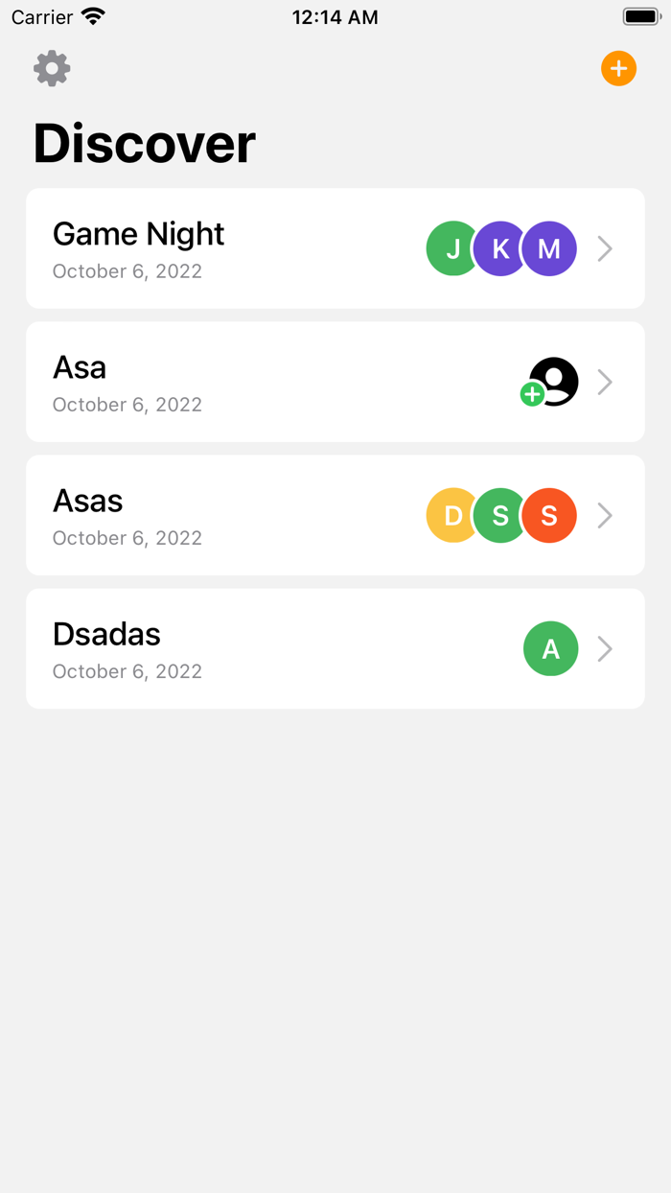This screenshot has height=1193, width=671.
Task: Tap the October 6 date under Asa
Action: [x=127, y=405]
